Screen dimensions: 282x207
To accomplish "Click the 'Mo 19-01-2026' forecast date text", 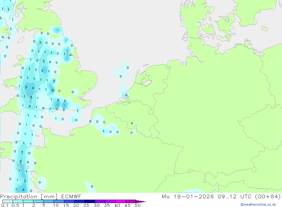I will 188,197.
